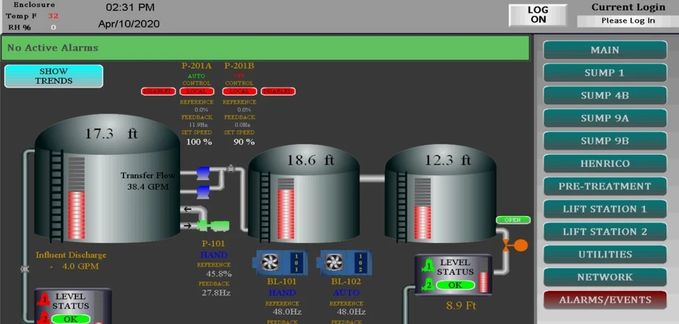679x324 pixels.
Task: Click the No Active Alarms banner
Action: tap(265, 48)
